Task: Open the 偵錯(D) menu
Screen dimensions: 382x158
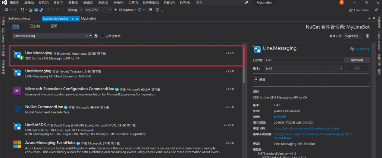Action: (88, 3)
